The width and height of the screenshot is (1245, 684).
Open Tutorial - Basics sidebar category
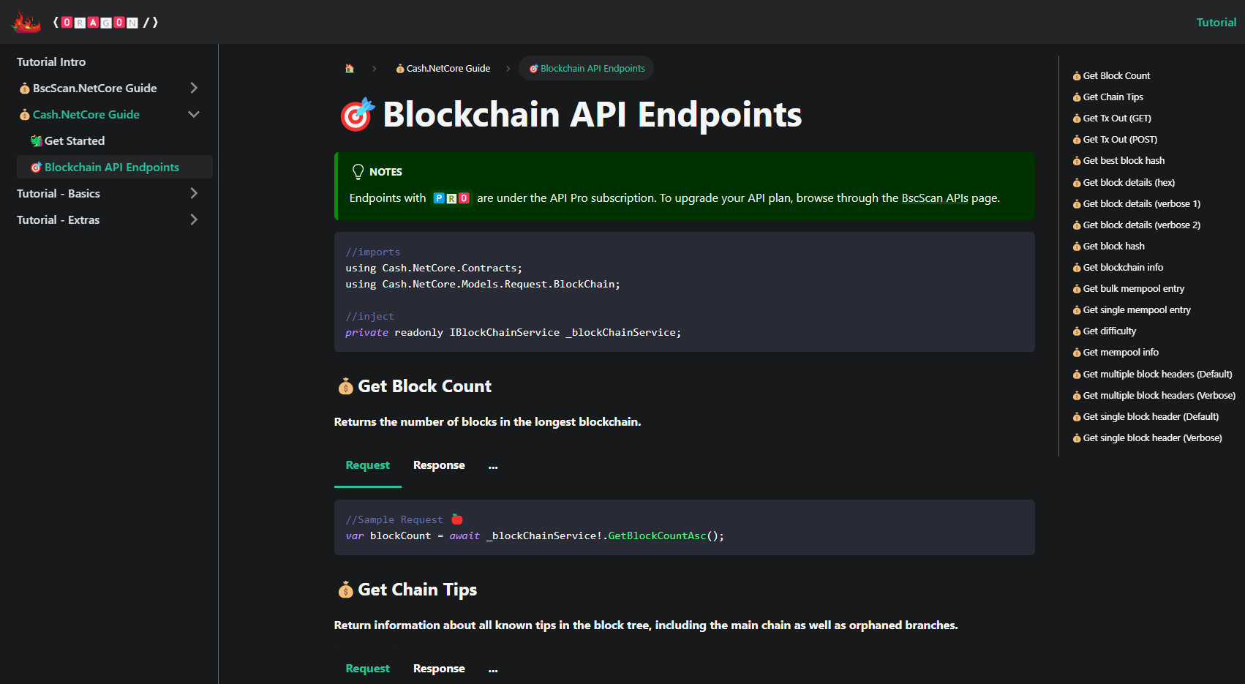59,194
